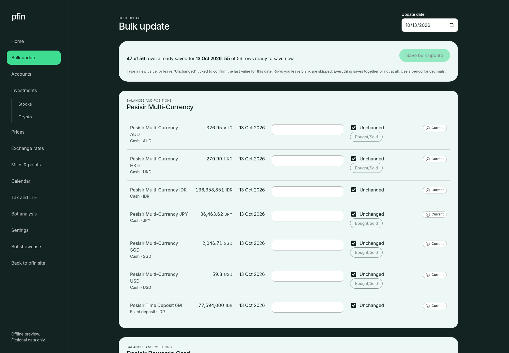This screenshot has width=509, height=353.
Task: Open Settings page
Action: 34,230
